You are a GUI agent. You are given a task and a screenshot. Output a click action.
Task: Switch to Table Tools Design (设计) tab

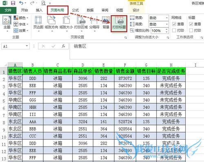tap(136, 10)
